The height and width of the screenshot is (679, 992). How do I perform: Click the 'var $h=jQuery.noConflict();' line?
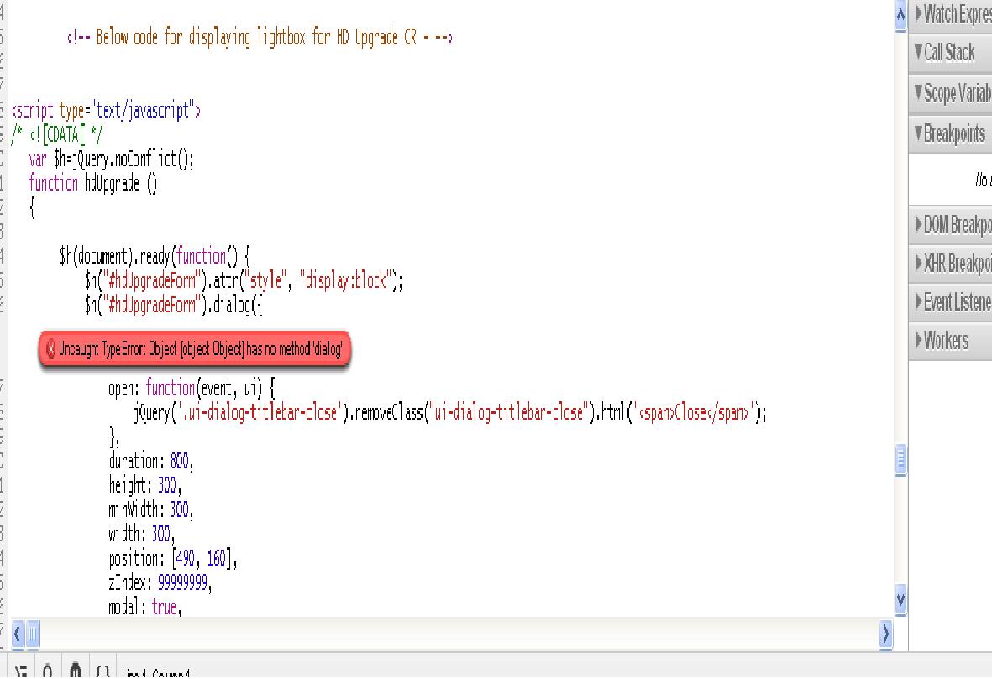[x=112, y=159]
